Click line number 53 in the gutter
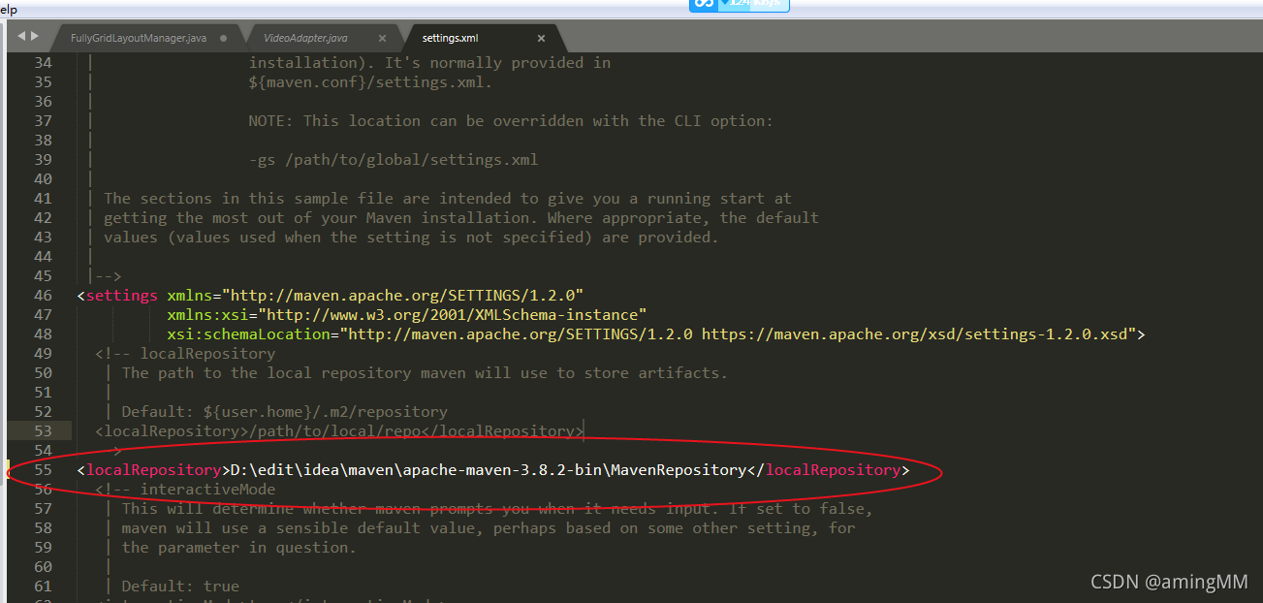Viewport: 1263px width, 603px height. point(43,430)
